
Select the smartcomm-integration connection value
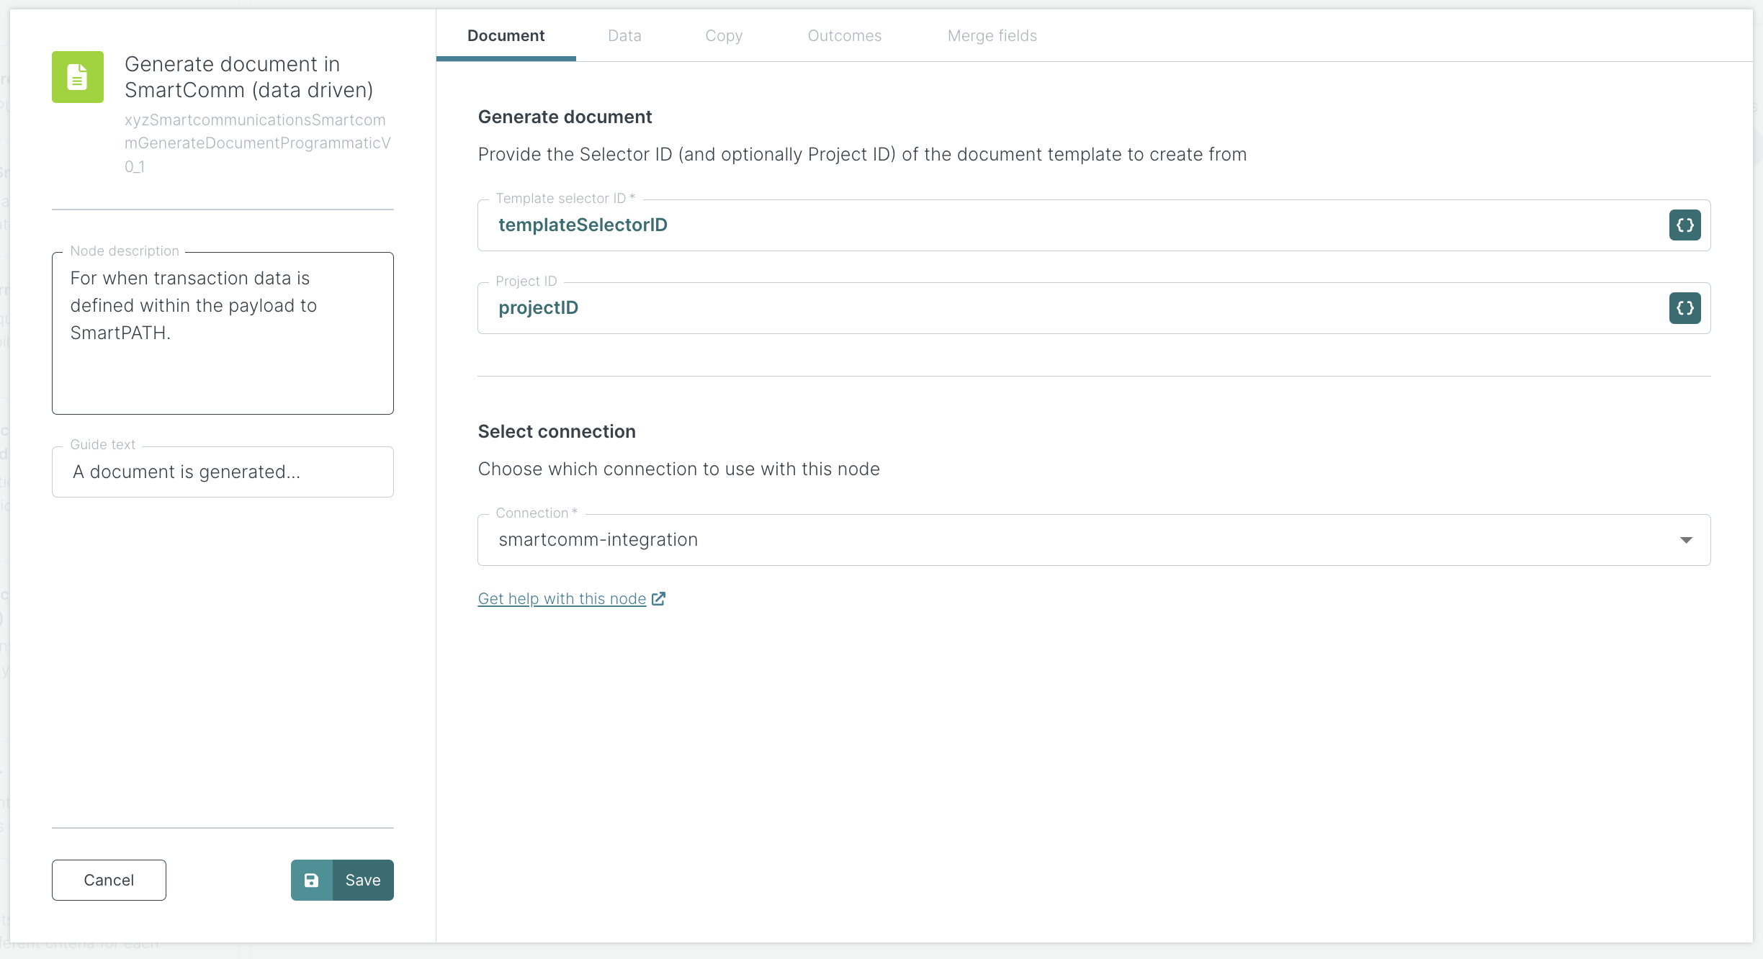[x=598, y=540]
